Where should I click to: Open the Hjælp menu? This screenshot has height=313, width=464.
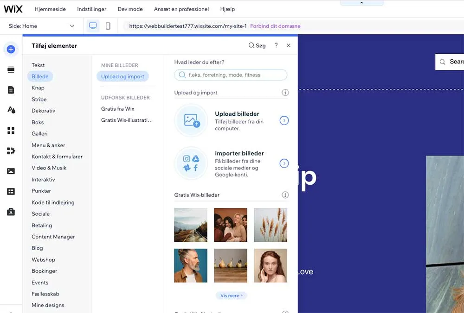click(227, 9)
